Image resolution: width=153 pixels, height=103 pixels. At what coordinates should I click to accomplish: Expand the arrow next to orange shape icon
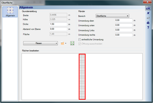coord(66,43)
